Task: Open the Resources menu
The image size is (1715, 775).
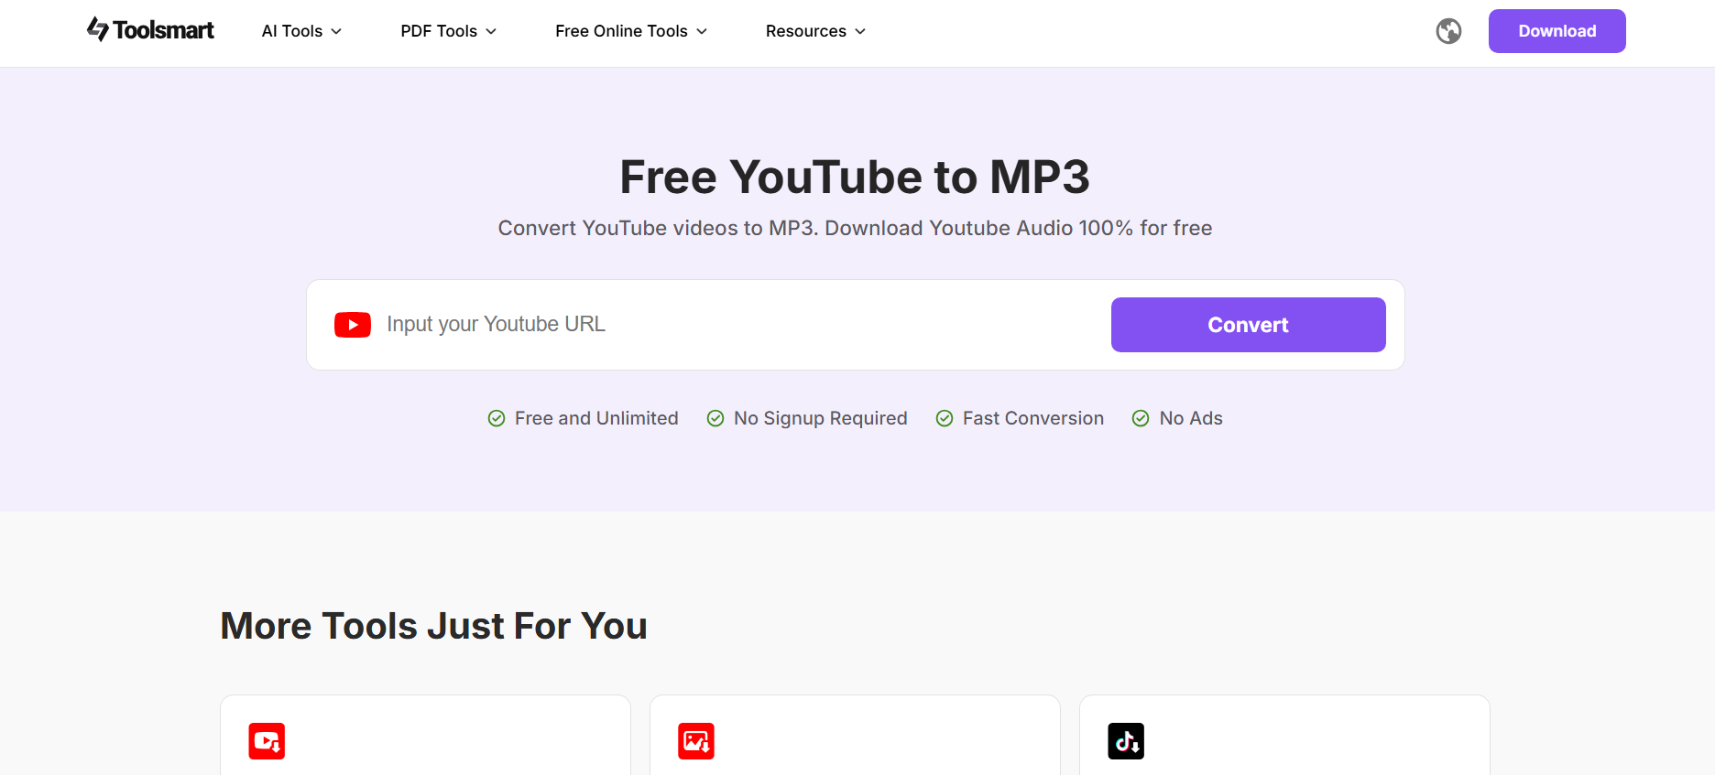Action: (x=815, y=31)
